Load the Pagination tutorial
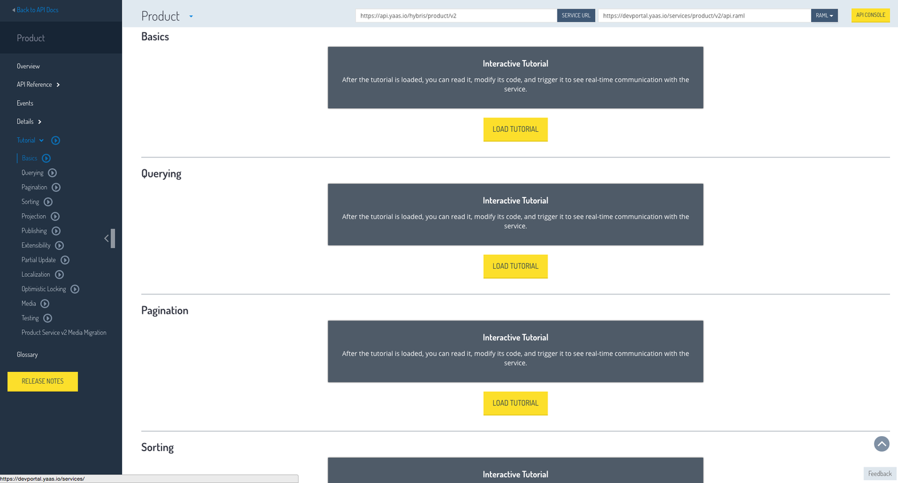Screen dimensions: 898x483 point(516,403)
